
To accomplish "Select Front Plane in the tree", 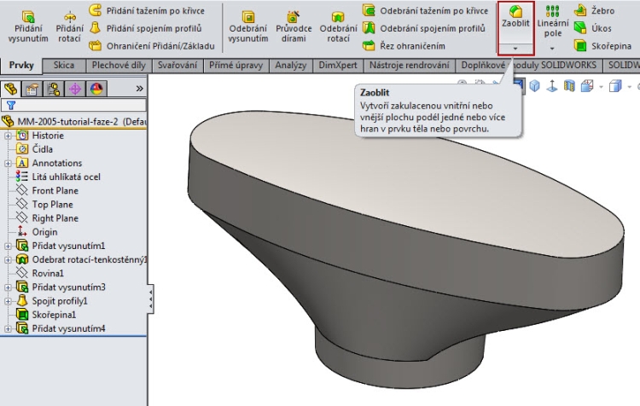I will (x=47, y=191).
